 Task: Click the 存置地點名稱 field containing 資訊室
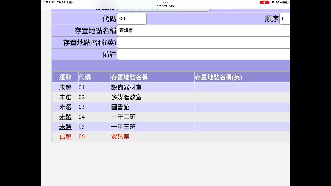coord(203,30)
